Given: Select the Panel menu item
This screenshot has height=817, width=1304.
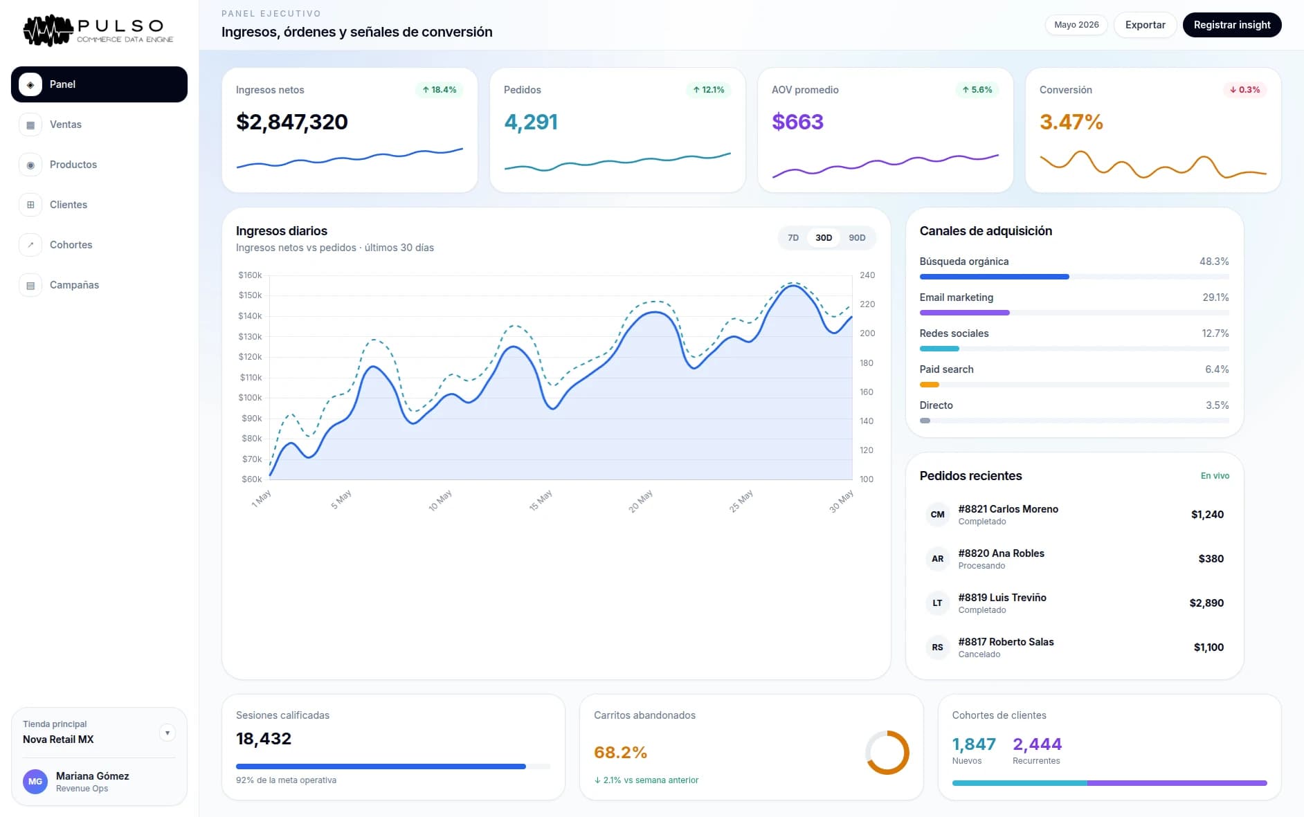Looking at the screenshot, I should pyautogui.click(x=99, y=84).
